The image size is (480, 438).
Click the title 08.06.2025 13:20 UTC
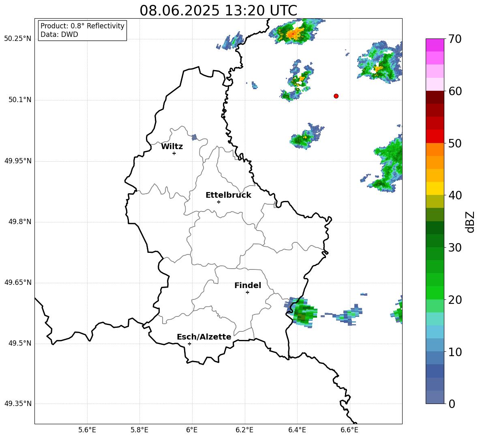click(x=218, y=11)
